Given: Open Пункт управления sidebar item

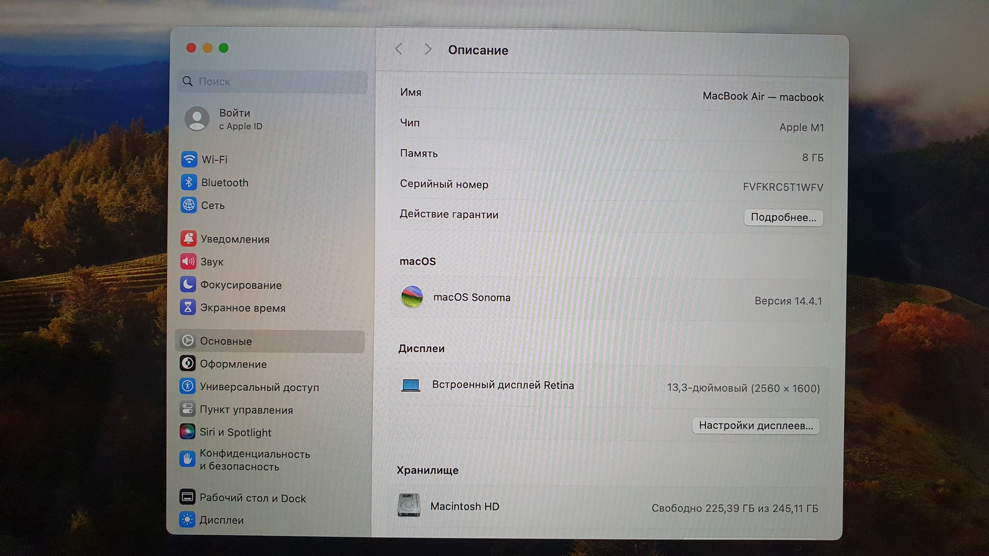Looking at the screenshot, I should pyautogui.click(x=246, y=410).
